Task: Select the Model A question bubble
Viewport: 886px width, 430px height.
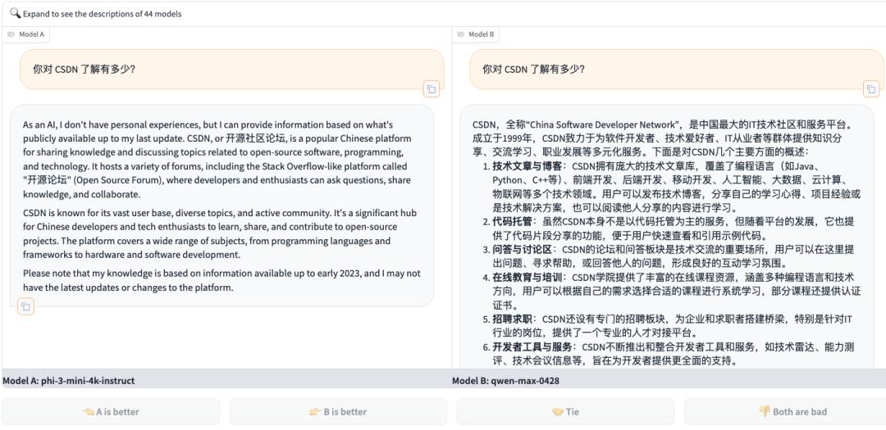Action: [x=231, y=70]
